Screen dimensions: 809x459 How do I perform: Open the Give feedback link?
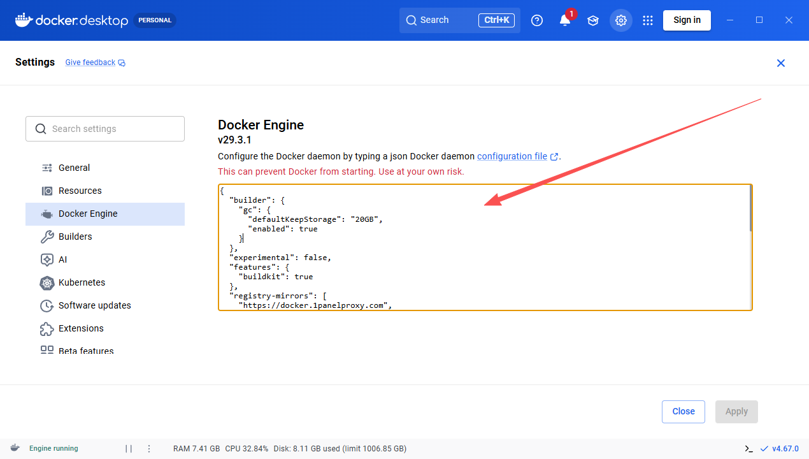[x=90, y=62]
